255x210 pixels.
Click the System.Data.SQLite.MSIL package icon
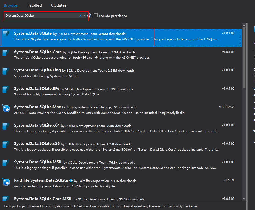coord(6,163)
